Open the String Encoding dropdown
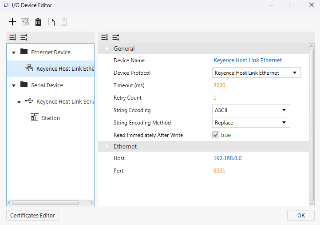This screenshot has height=225, width=320. tap(251, 110)
